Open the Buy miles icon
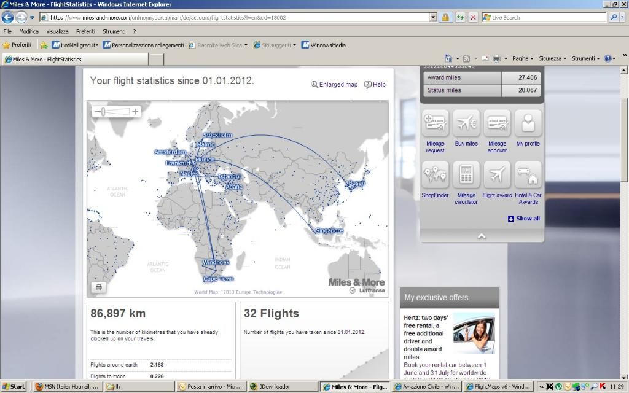 coord(466,123)
